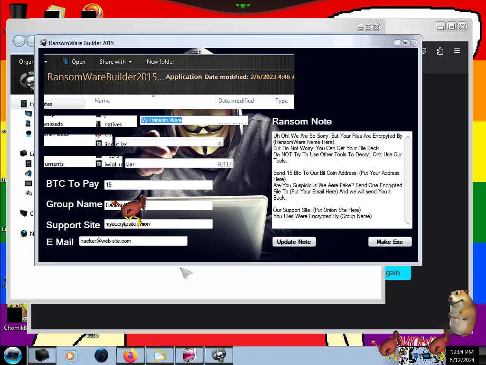The height and width of the screenshot is (365, 486).
Task: Sort by the Type column header
Action: pyautogui.click(x=281, y=101)
